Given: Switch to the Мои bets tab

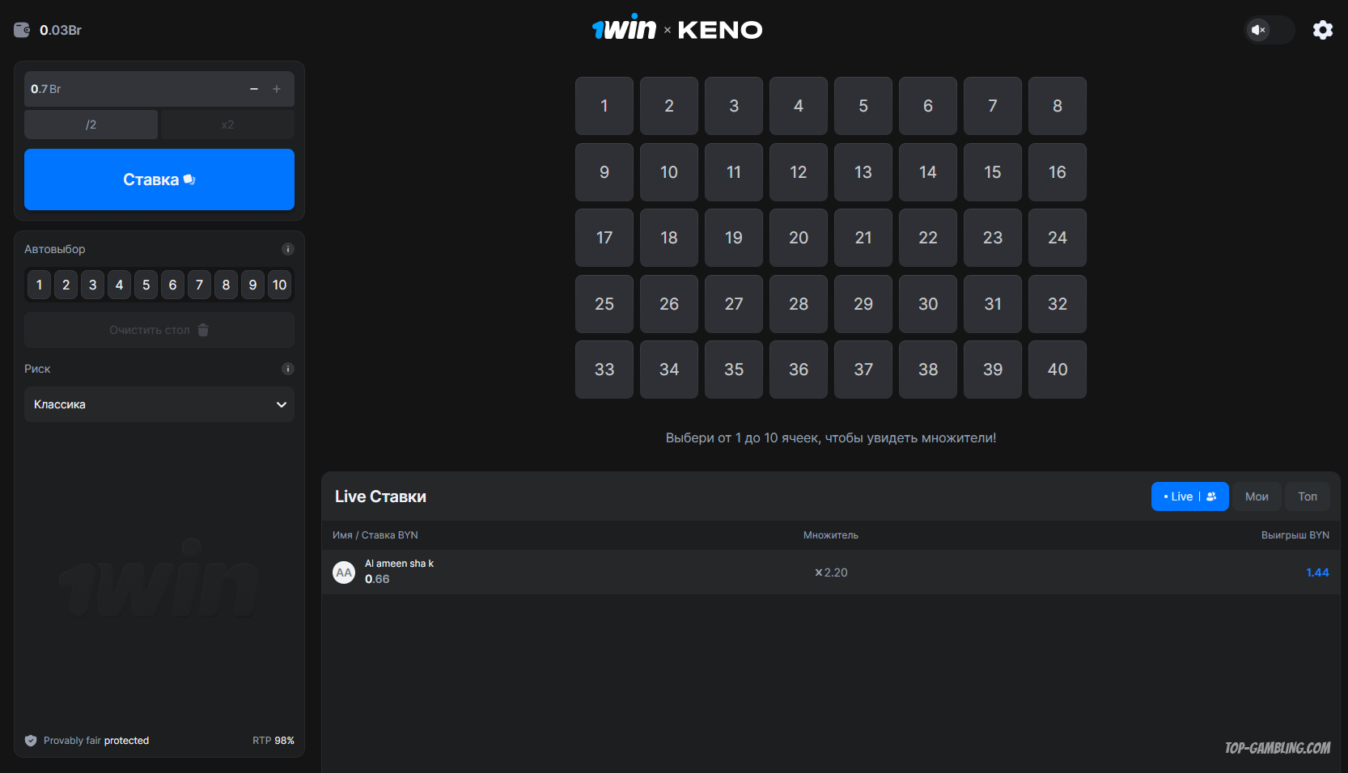Looking at the screenshot, I should pyautogui.click(x=1257, y=496).
